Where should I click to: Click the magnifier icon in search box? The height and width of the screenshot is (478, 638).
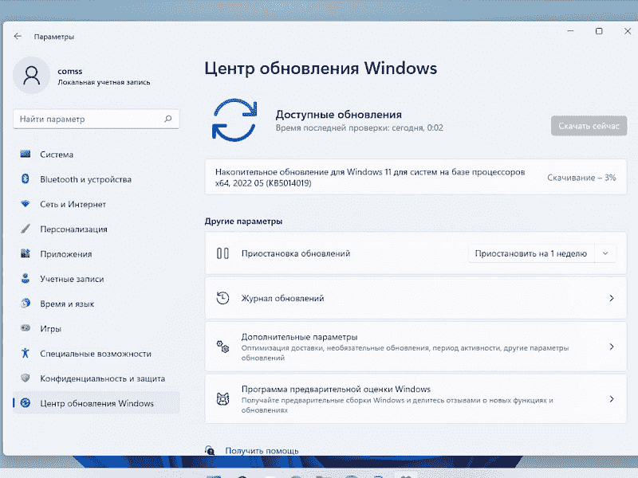point(168,119)
